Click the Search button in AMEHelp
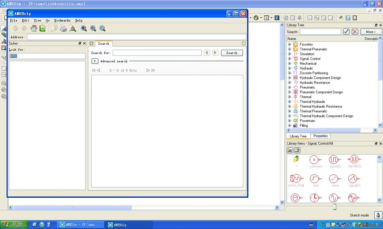Viewport: 383px width, 229px height. pos(232,53)
